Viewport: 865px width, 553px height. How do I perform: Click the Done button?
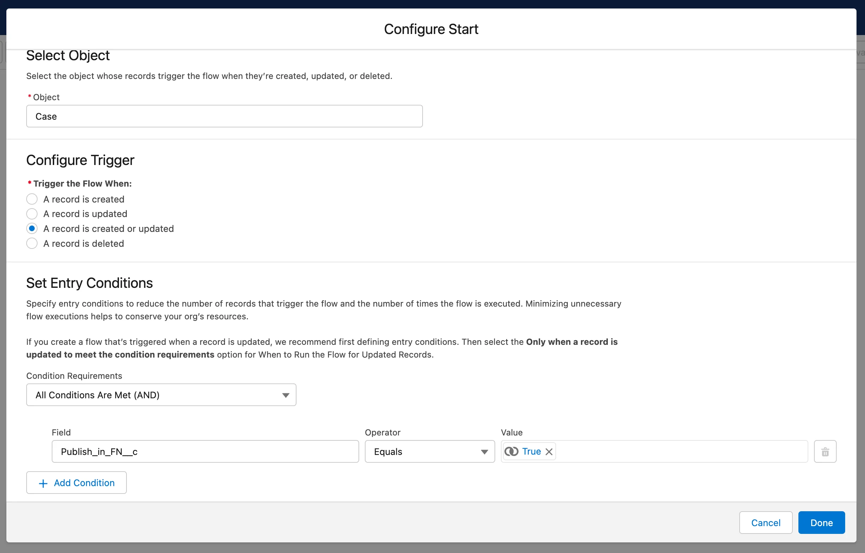821,523
